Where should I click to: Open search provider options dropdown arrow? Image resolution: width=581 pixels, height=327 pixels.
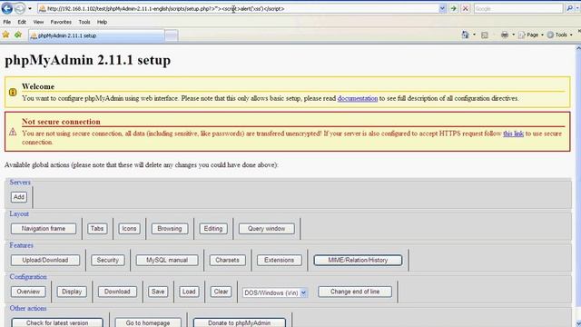point(577,8)
